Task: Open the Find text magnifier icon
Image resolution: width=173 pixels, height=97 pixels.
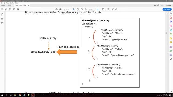Action: pyautogui.click(x=18, y=9)
